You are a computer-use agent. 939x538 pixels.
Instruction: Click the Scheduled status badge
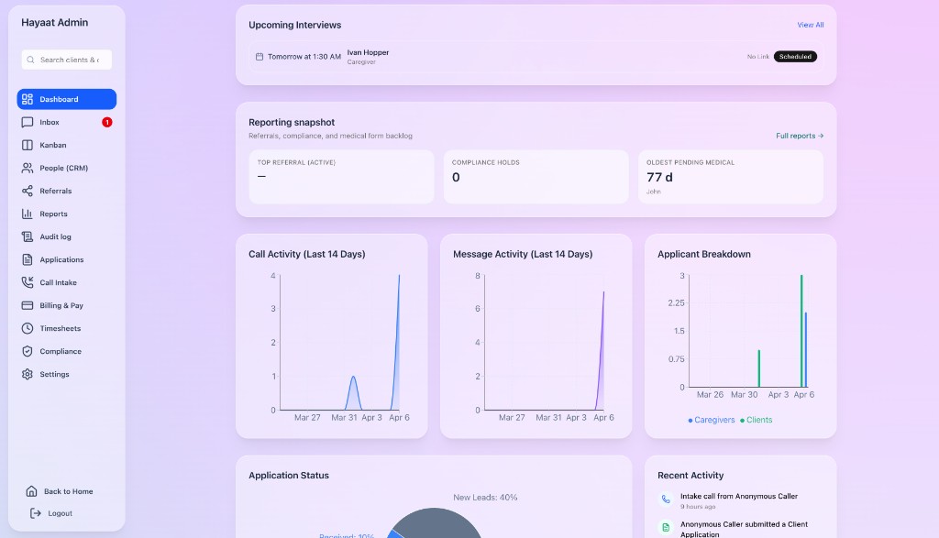[794, 56]
